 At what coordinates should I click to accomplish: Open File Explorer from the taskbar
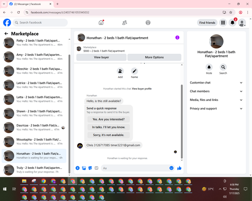coord(24,181)
